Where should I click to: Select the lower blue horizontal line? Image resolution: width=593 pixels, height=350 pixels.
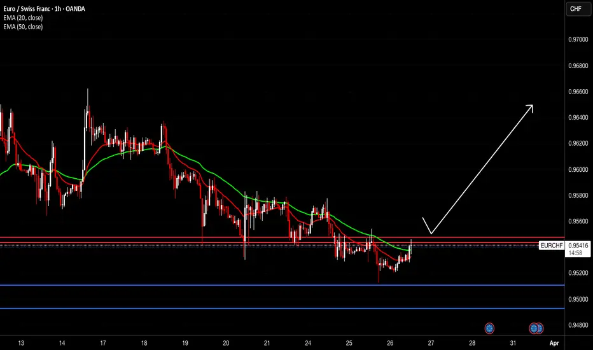(x=282, y=309)
